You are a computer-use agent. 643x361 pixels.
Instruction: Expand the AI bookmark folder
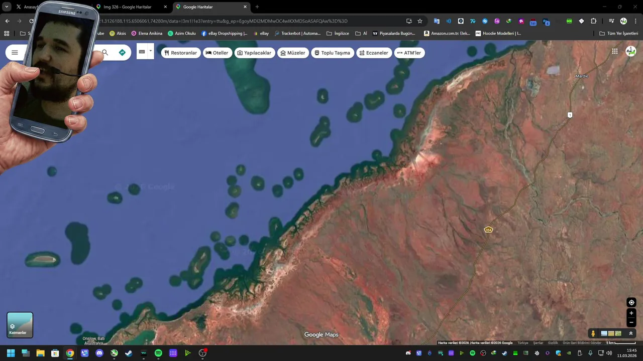pos(361,34)
